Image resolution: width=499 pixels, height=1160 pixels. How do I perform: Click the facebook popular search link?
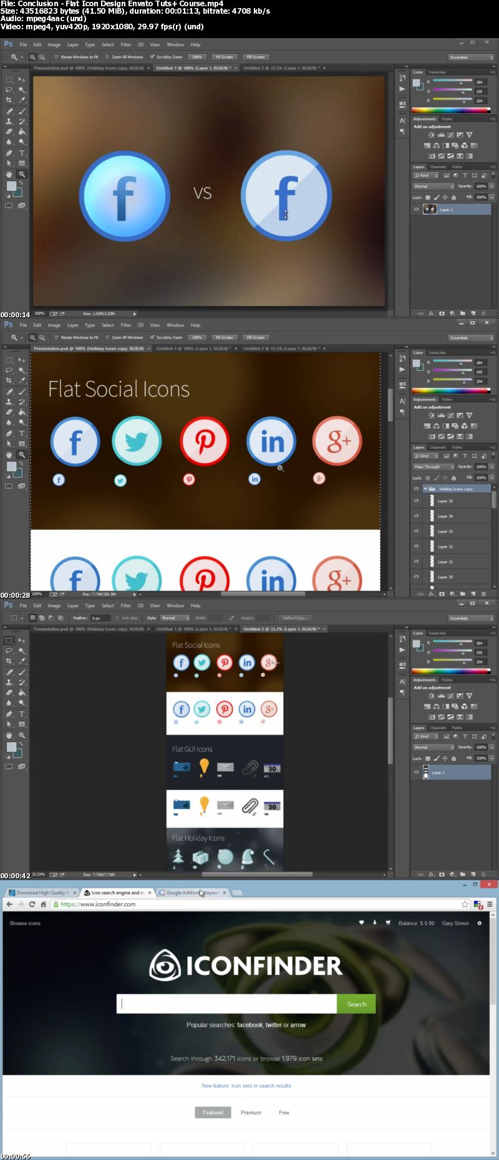pos(250,1025)
